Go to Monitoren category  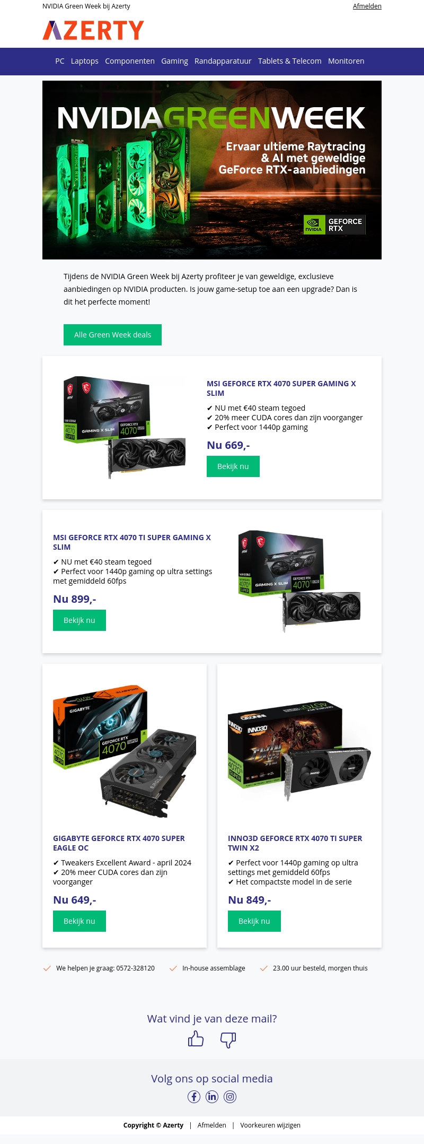346,61
